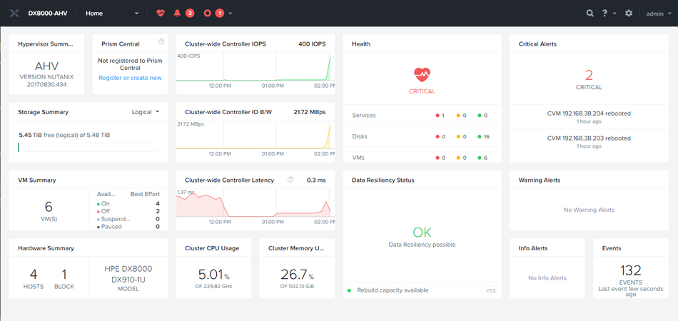This screenshot has width=678, height=321.
Task: Click the VM Paused status row
Action: pyautogui.click(x=128, y=226)
